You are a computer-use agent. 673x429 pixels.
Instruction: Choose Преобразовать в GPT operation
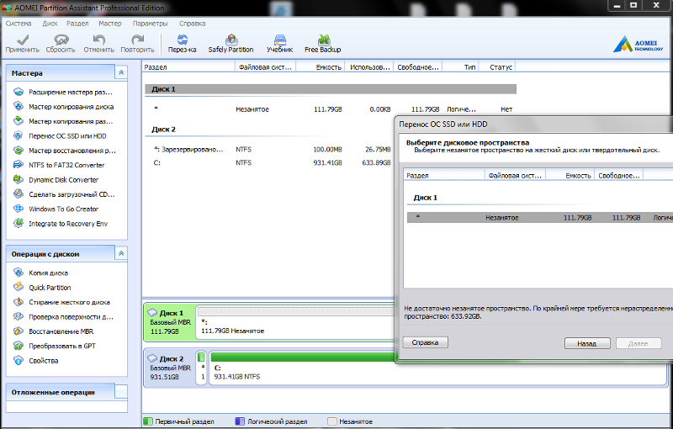[x=55, y=346]
